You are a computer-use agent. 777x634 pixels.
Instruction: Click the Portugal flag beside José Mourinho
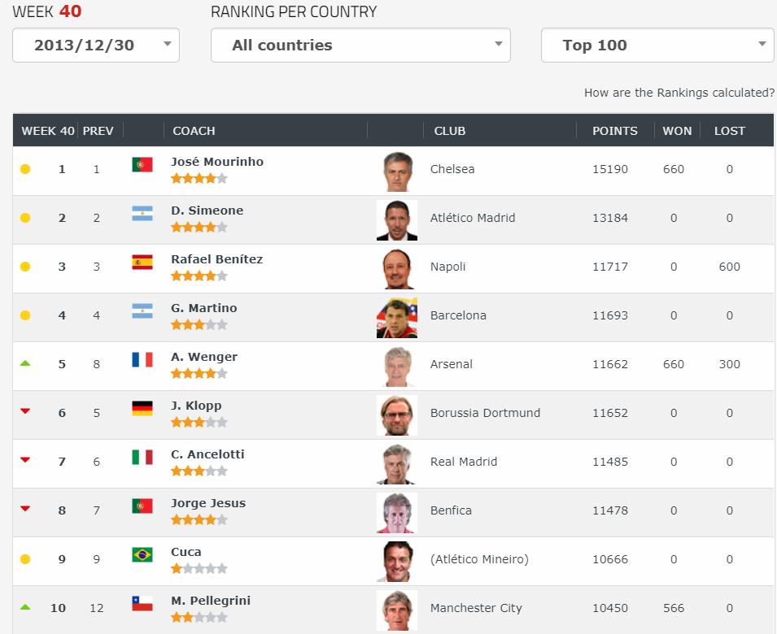(142, 164)
